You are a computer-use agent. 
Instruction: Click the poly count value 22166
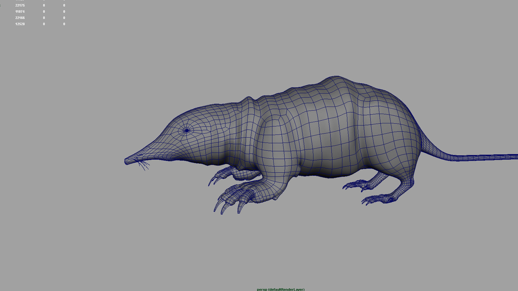20,18
